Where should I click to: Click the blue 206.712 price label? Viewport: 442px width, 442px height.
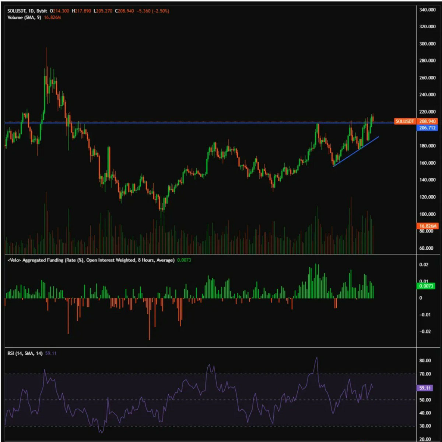point(427,128)
